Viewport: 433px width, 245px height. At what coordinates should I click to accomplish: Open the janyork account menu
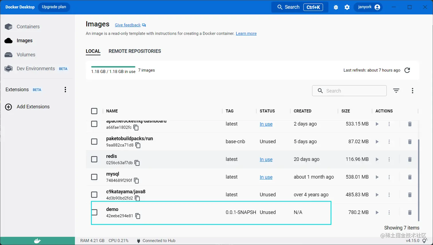tap(368, 7)
